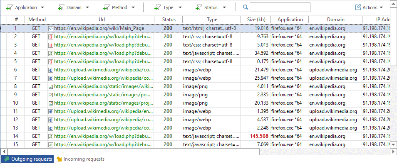The image size is (397, 164).
Task: Click the Incoming requests arrow icon
Action: point(59,159)
